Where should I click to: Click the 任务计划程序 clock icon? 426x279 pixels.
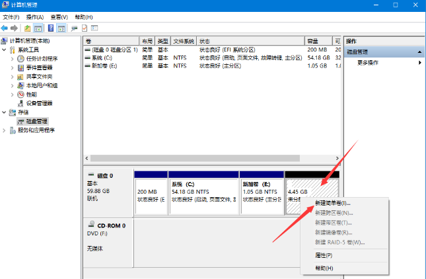coord(21,59)
